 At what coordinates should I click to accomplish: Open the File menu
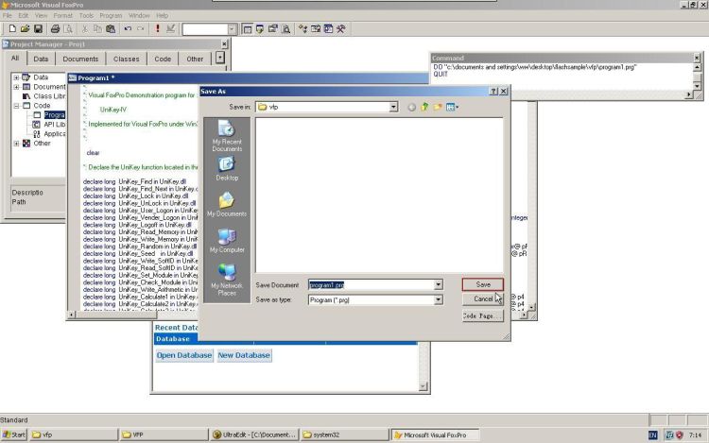pyautogui.click(x=8, y=15)
